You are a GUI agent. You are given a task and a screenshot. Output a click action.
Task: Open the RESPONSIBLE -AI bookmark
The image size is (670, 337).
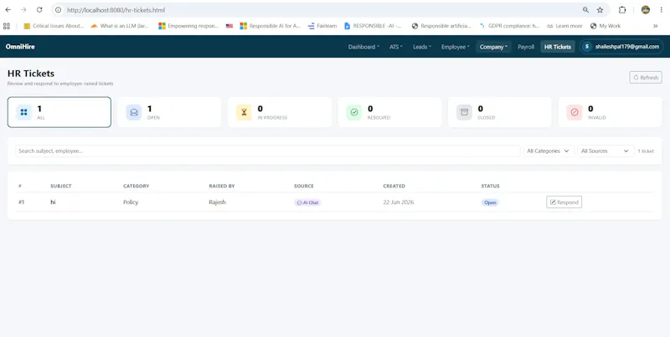click(373, 26)
